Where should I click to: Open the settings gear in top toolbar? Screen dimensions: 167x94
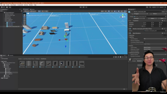[x=10, y=7]
